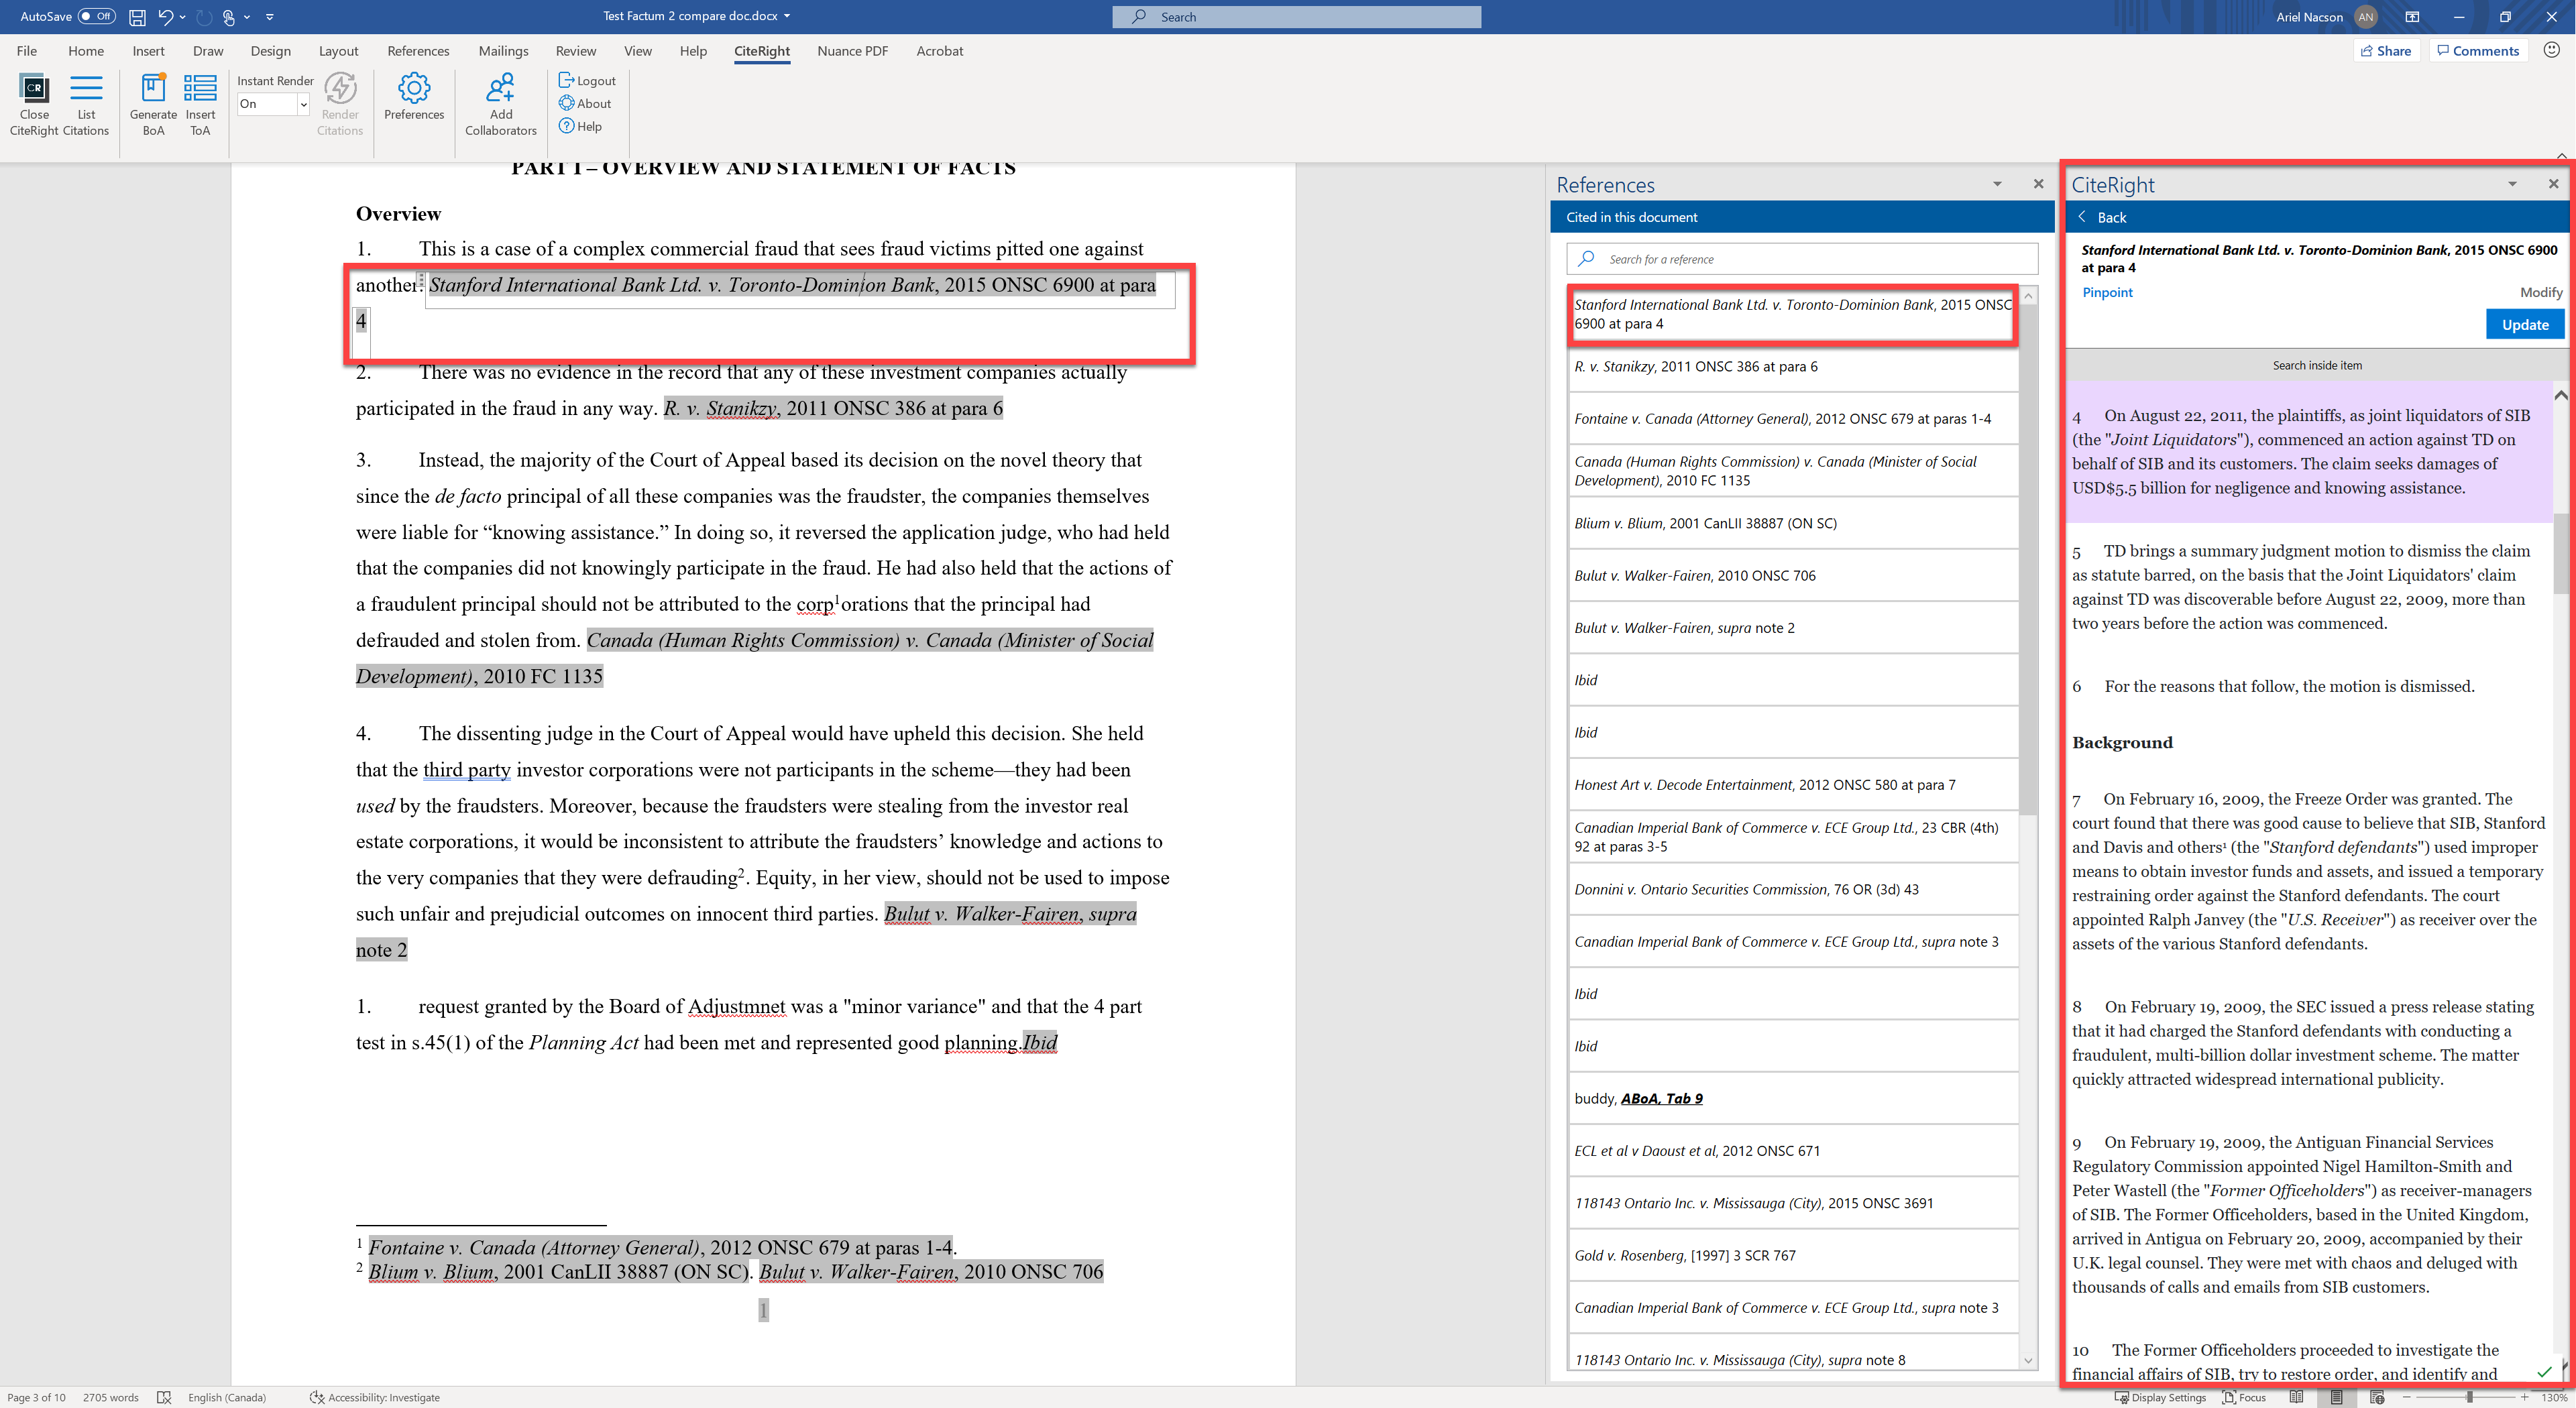Image resolution: width=2576 pixels, height=1408 pixels.
Task: Click the 130% zoom level
Action: click(x=2555, y=1397)
